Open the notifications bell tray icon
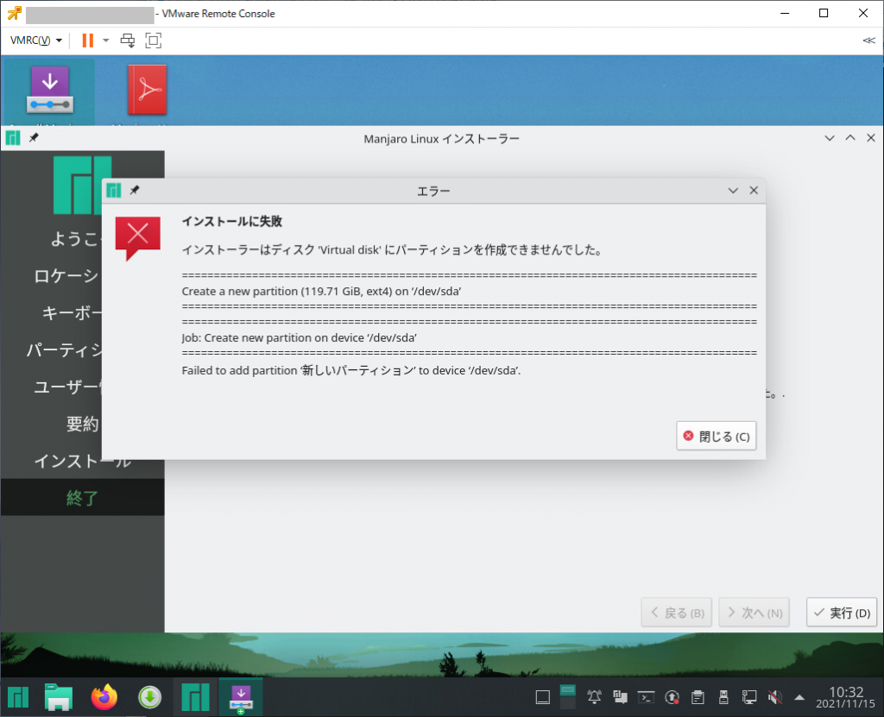 coord(594,697)
